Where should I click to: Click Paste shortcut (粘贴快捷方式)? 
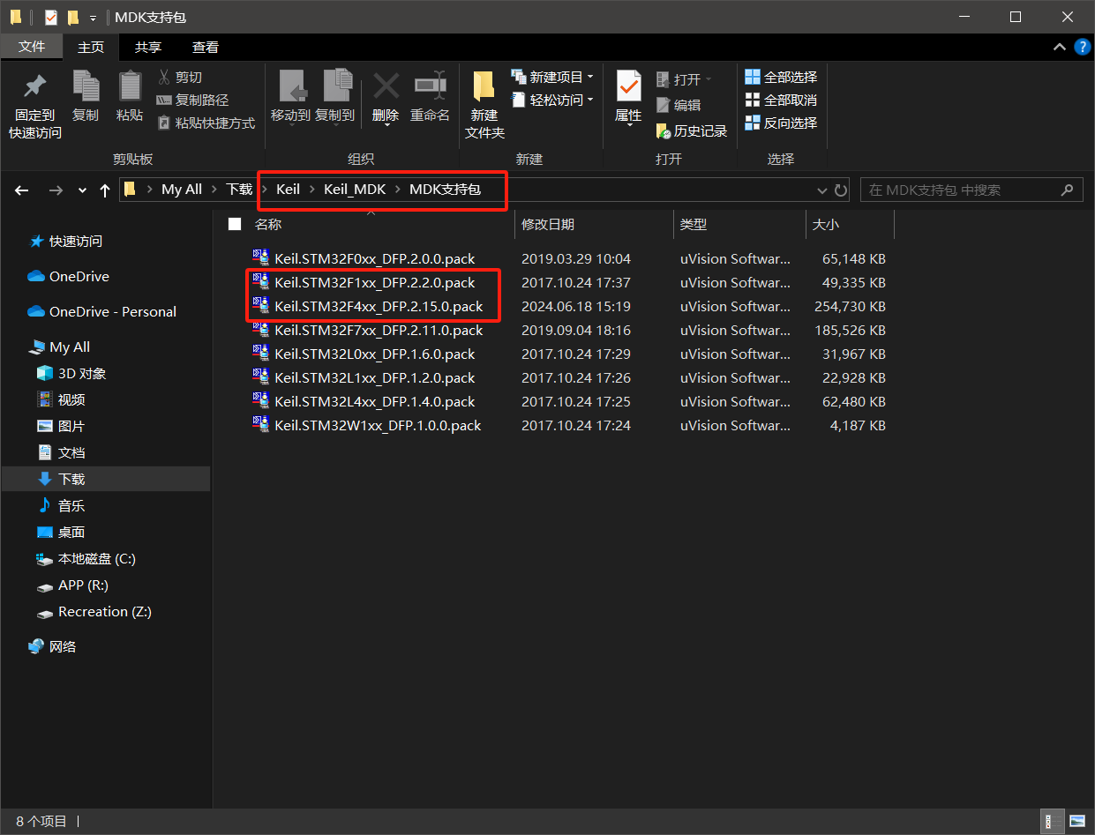[206, 123]
